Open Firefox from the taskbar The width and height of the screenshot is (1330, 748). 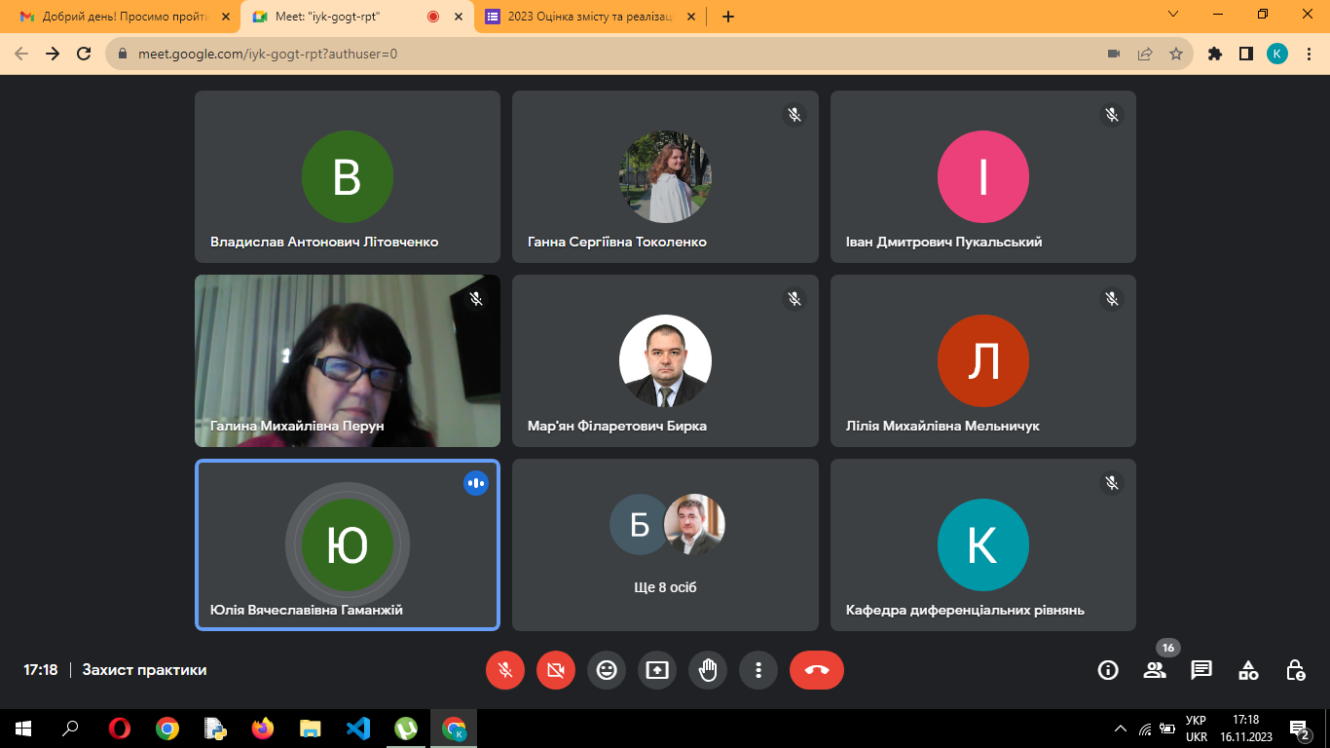point(263,729)
